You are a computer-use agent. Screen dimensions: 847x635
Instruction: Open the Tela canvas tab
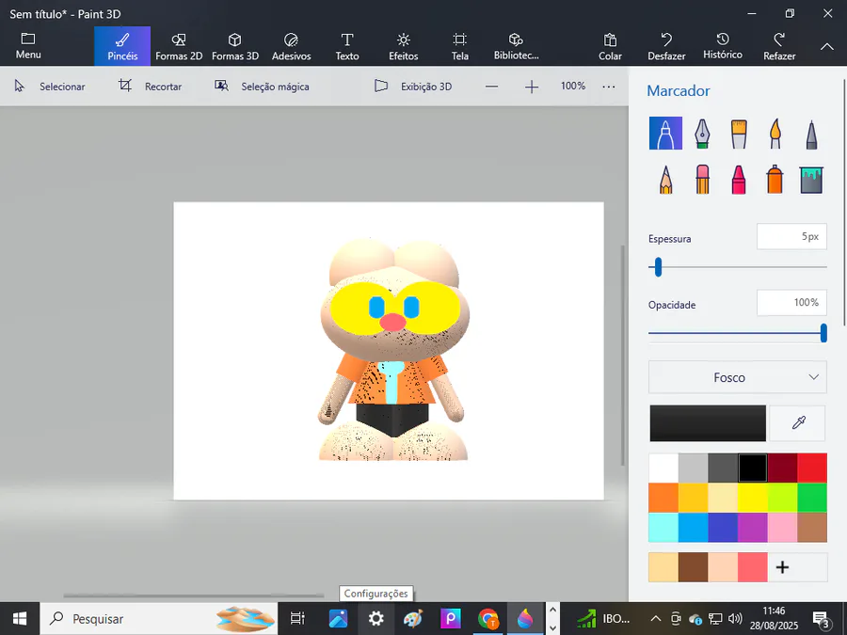(x=459, y=46)
